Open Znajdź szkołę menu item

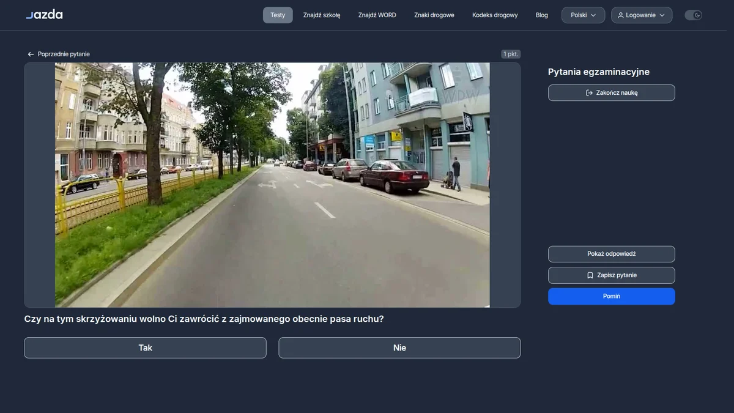tap(322, 15)
